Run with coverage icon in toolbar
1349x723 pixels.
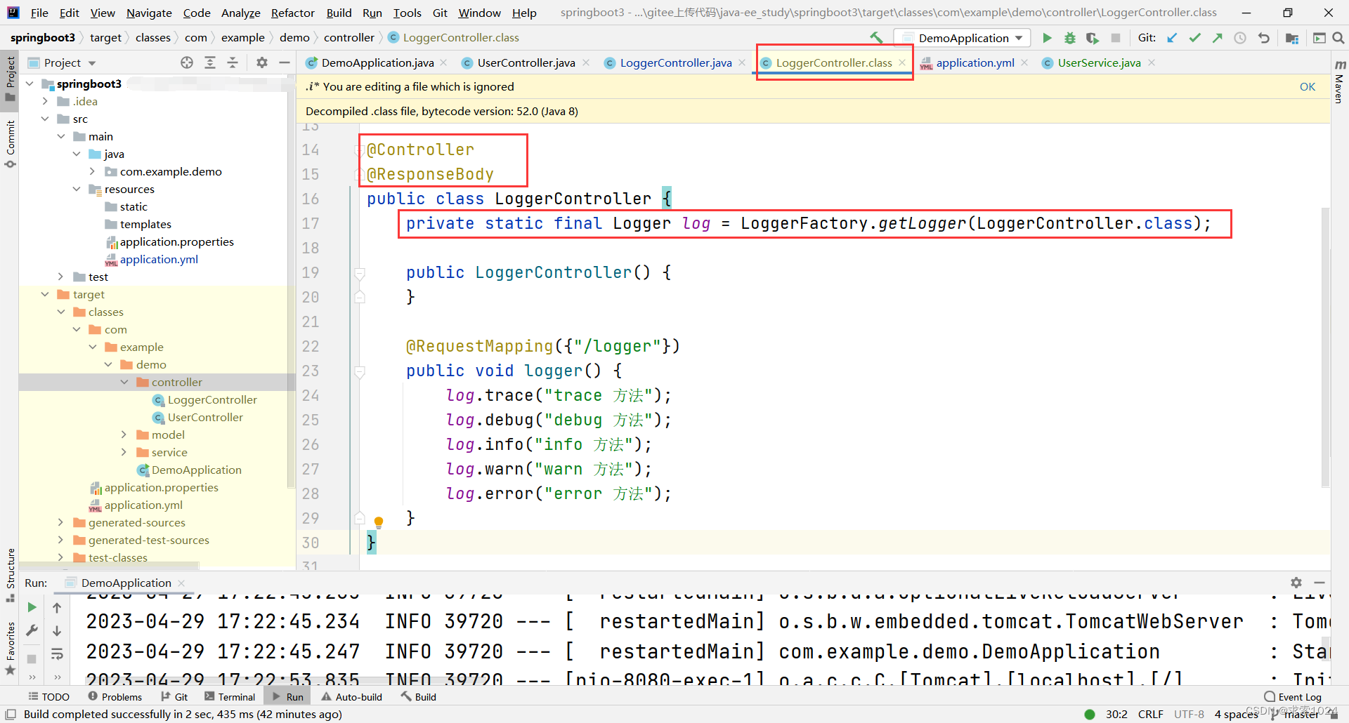click(1092, 38)
